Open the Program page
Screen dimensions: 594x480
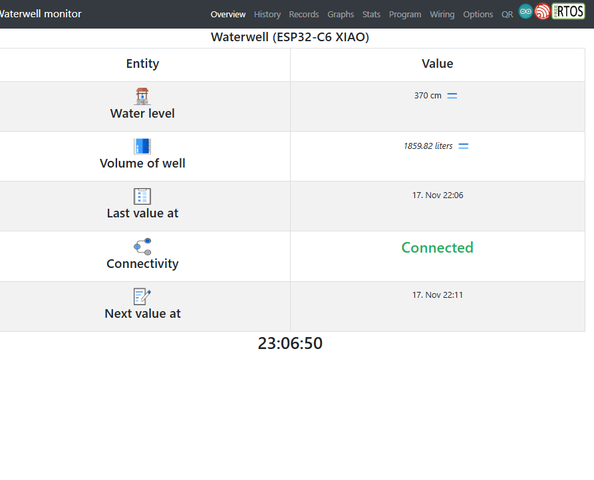tap(405, 14)
